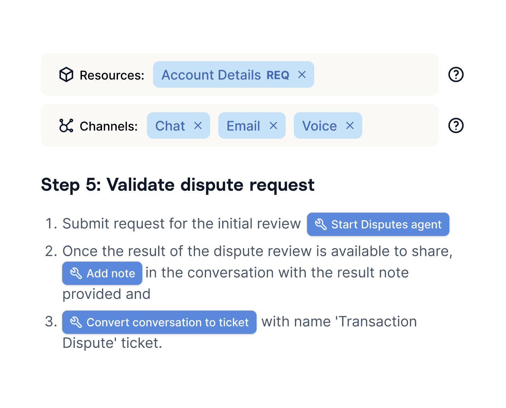Screen dimensions: 506x408
Task: Remove the Email channel tag
Action: pos(273,126)
